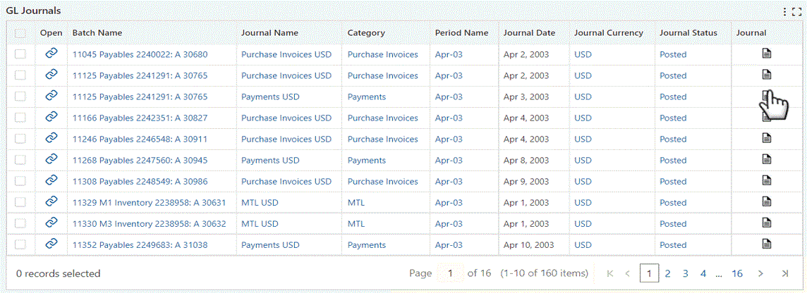The image size is (807, 293).
Task: Go to first page arrow
Action: click(610, 273)
